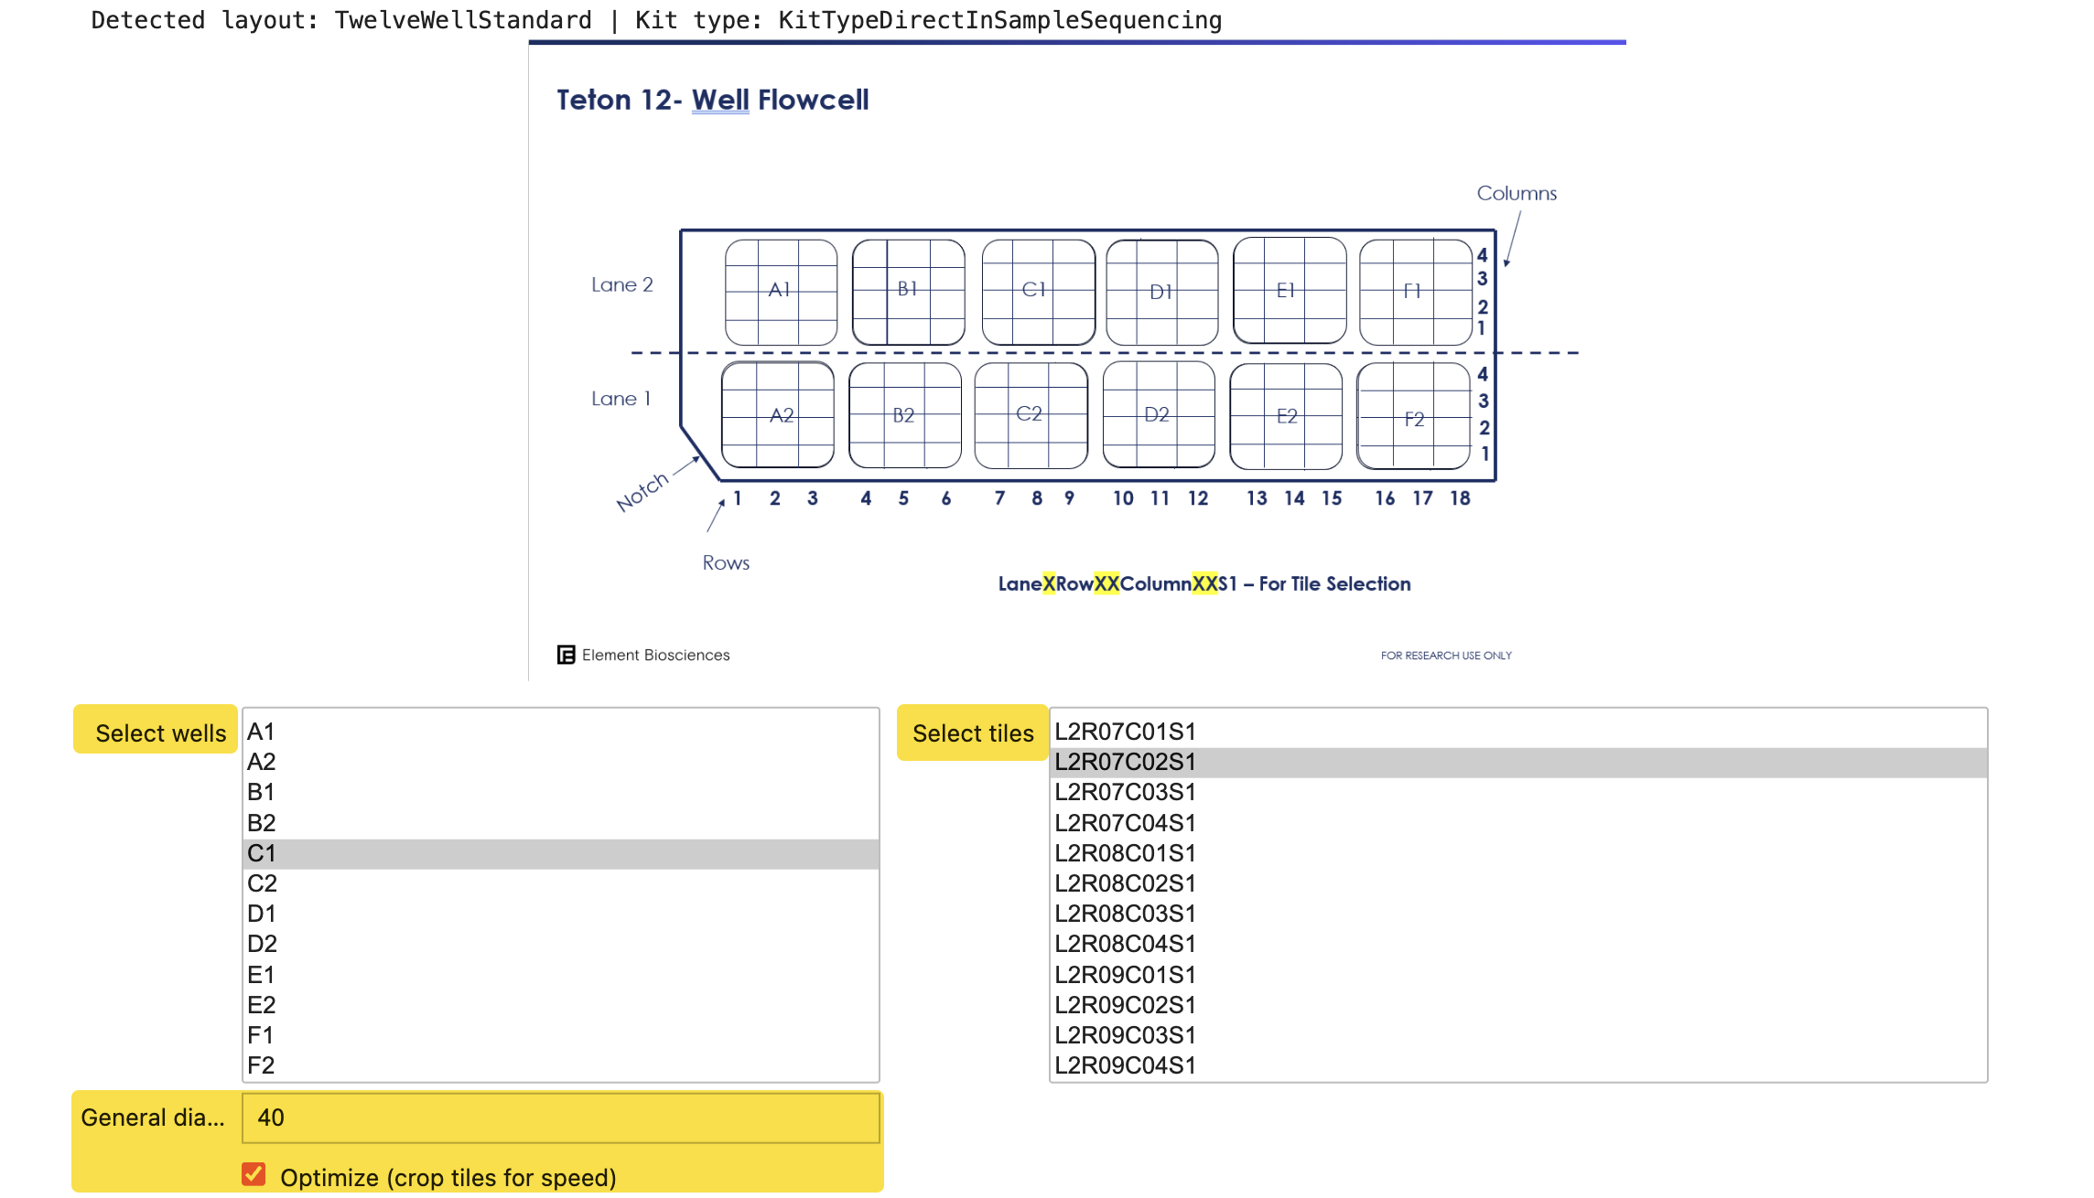Screen dimensions: 2094x1198
Task: Choose tile L2R09C02S1
Action: (x=1518, y=1005)
